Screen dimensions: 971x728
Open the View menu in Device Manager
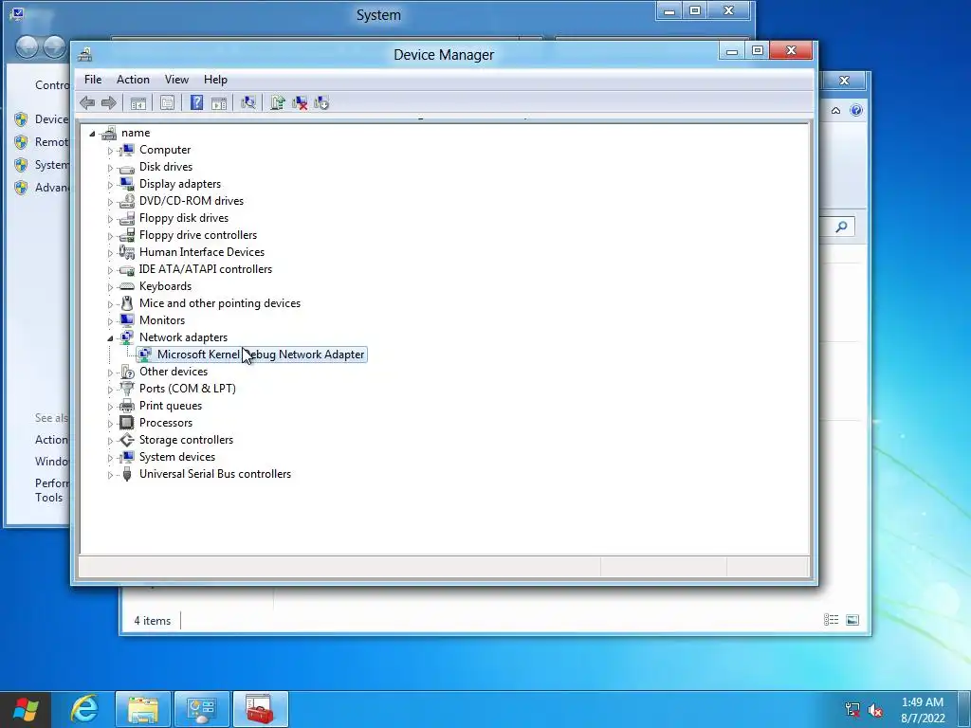(x=176, y=80)
